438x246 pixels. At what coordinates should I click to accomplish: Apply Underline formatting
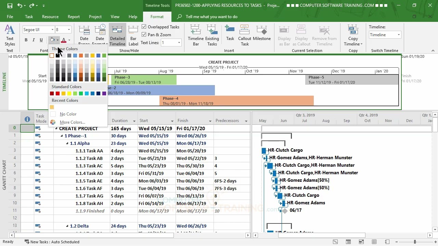point(41,40)
